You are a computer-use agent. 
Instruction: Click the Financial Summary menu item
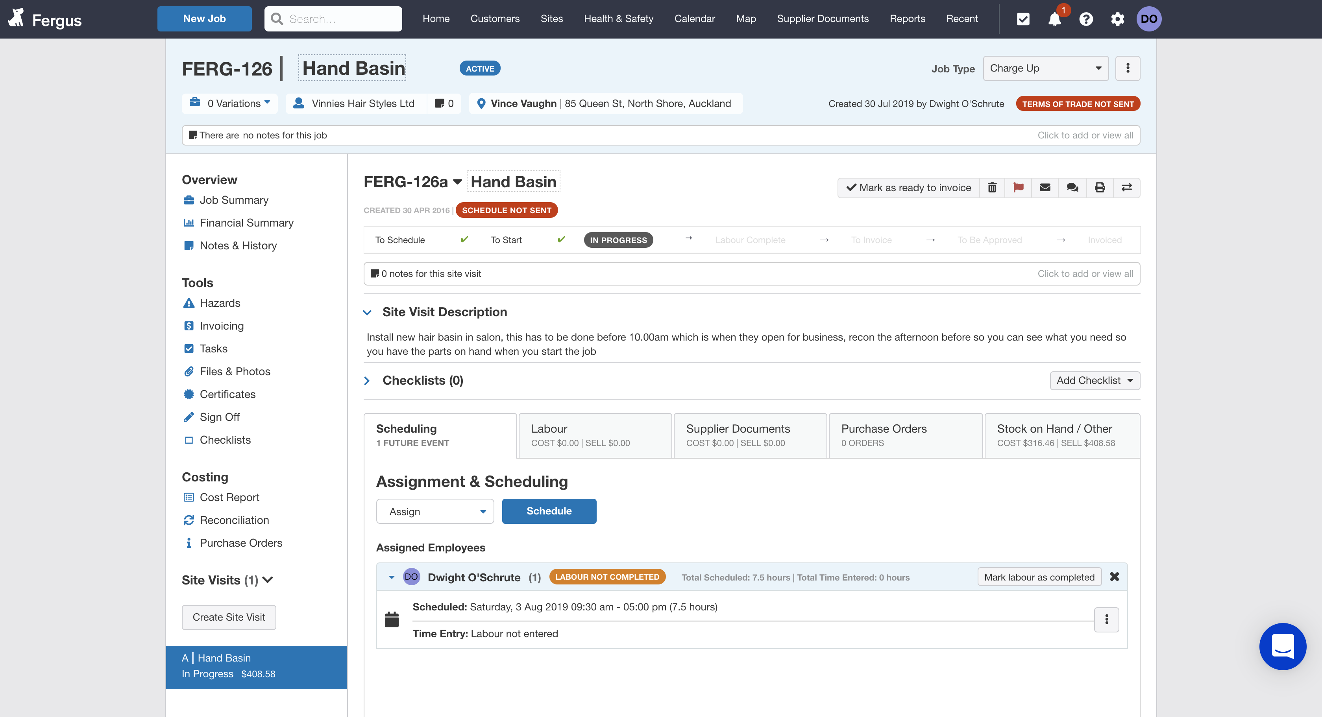click(246, 222)
